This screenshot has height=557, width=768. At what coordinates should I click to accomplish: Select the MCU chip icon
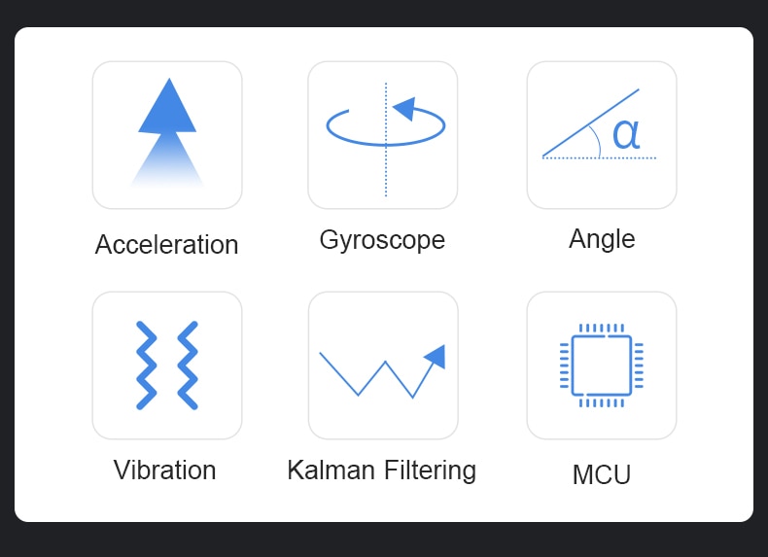602,366
